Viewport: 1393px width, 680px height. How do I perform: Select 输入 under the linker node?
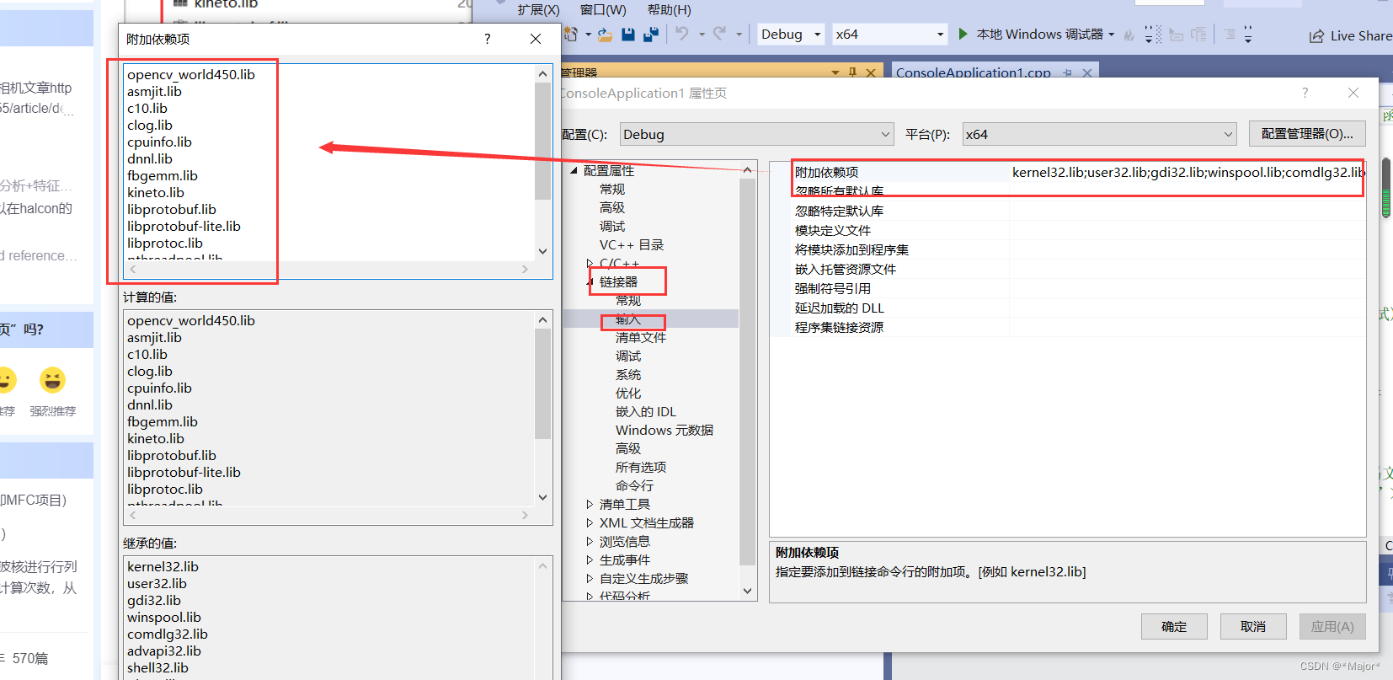click(x=628, y=319)
